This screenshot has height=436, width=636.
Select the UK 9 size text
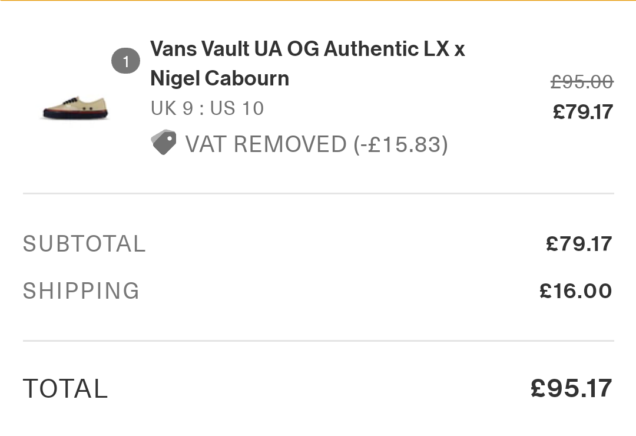coord(171,108)
